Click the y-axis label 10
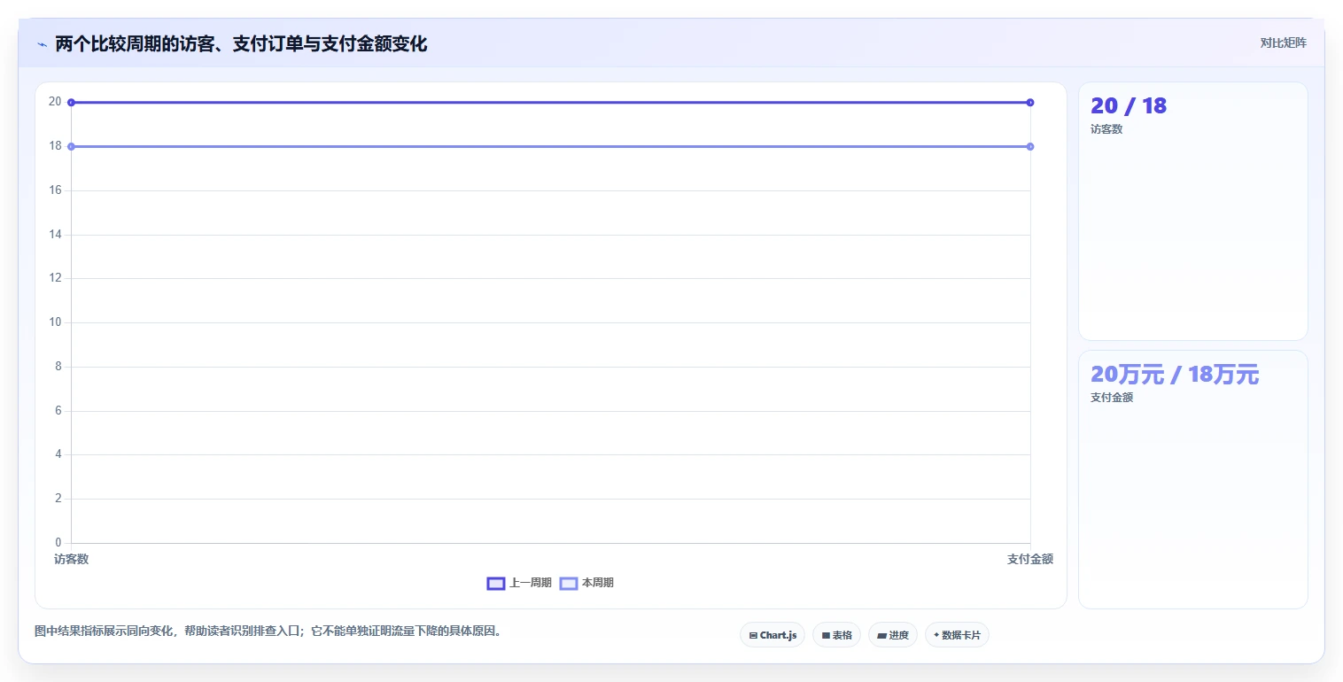The height and width of the screenshot is (682, 1343). coord(56,322)
